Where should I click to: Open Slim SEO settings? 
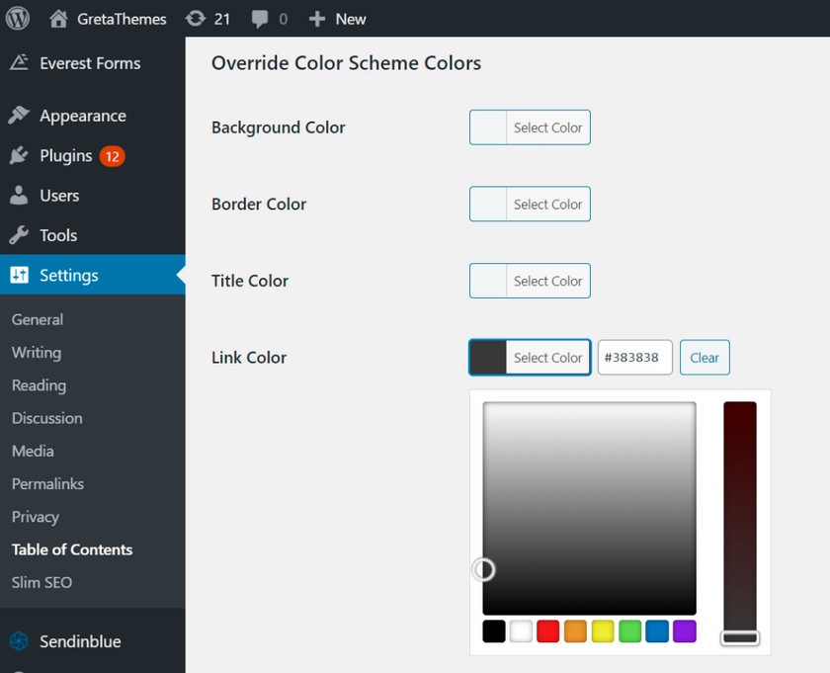click(x=41, y=582)
